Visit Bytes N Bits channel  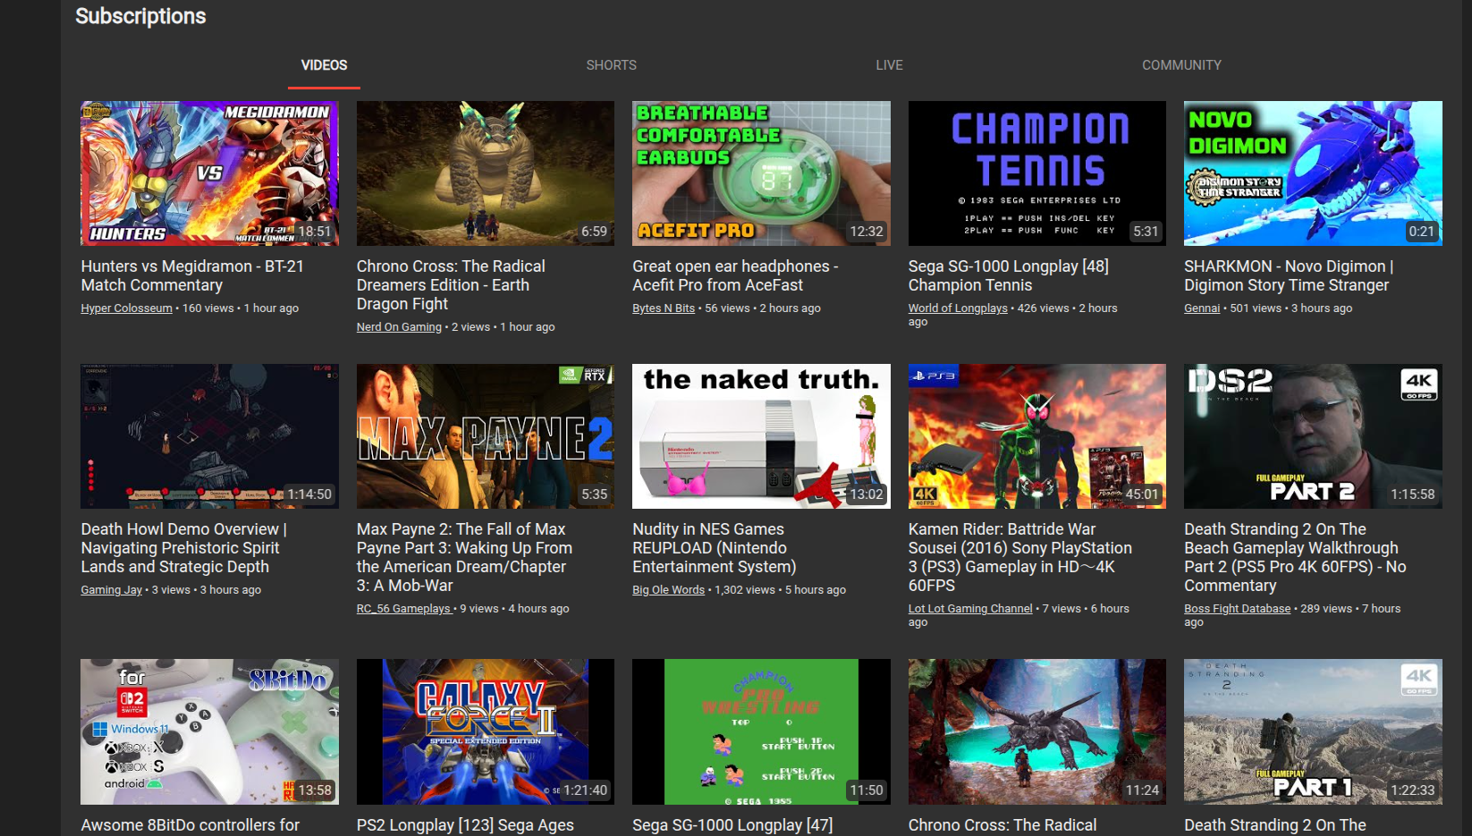coord(664,308)
